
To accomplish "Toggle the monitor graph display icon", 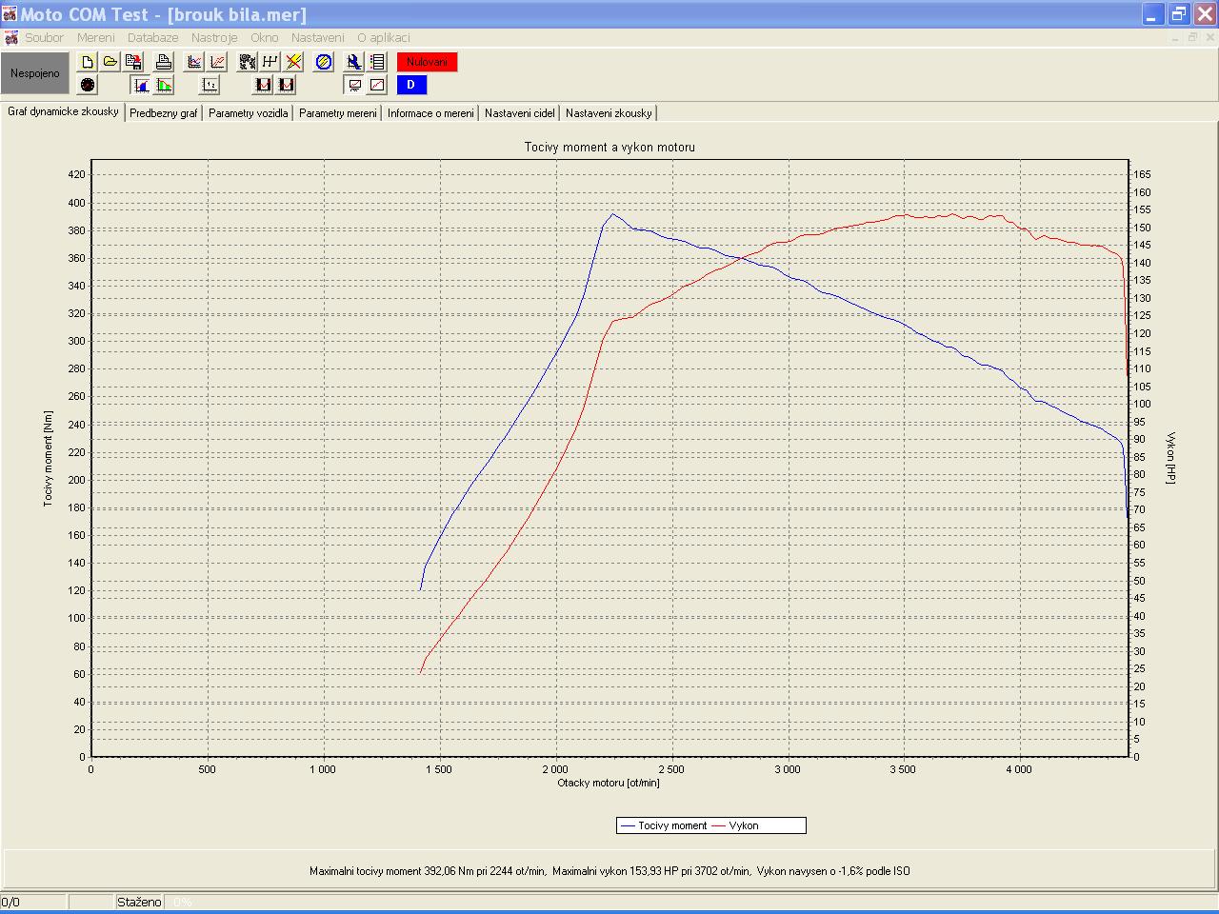I will coord(354,85).
